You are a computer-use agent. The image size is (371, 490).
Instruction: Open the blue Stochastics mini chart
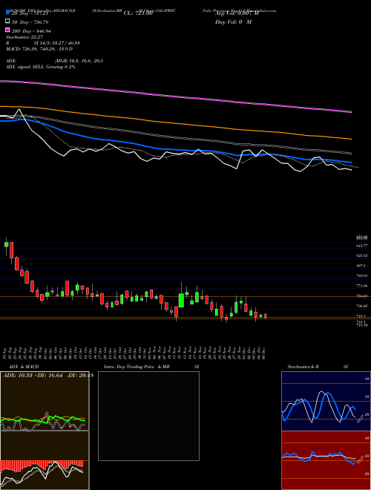326,401
